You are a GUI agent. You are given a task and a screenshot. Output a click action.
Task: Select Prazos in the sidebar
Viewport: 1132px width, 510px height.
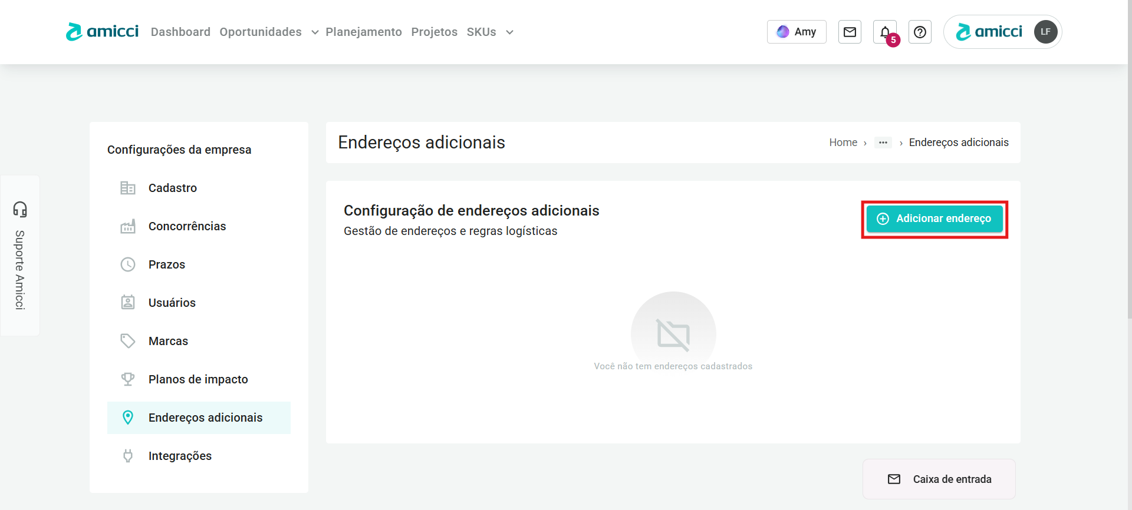[x=166, y=264]
